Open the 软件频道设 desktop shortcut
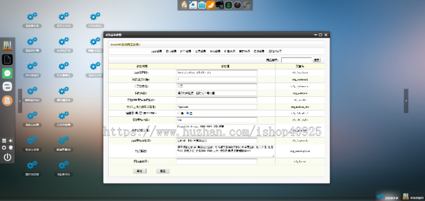The width and height of the screenshot is (425, 201). click(x=64, y=45)
